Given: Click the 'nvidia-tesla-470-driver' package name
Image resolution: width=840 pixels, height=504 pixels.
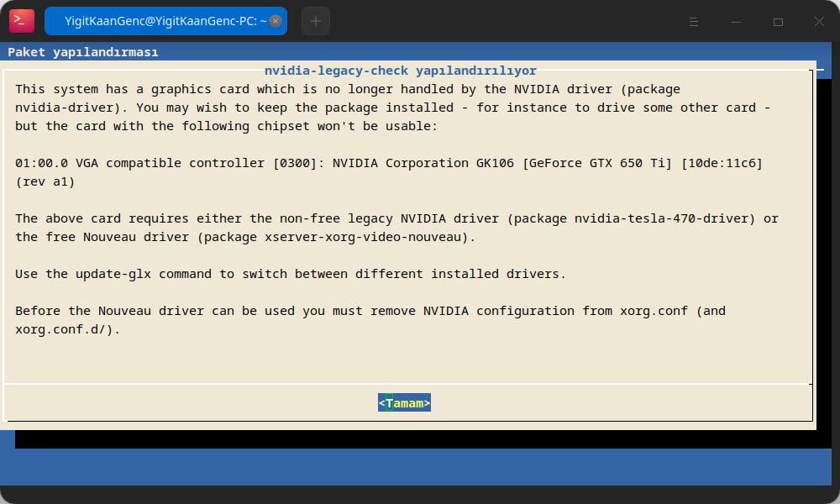Looking at the screenshot, I should tap(660, 218).
